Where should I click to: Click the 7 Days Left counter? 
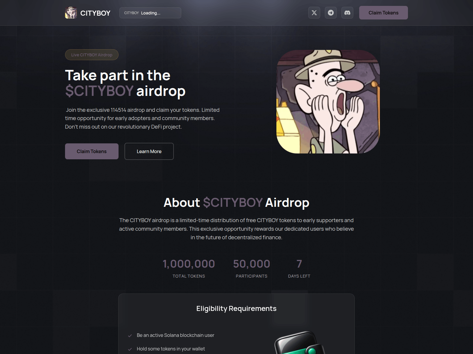click(x=299, y=268)
